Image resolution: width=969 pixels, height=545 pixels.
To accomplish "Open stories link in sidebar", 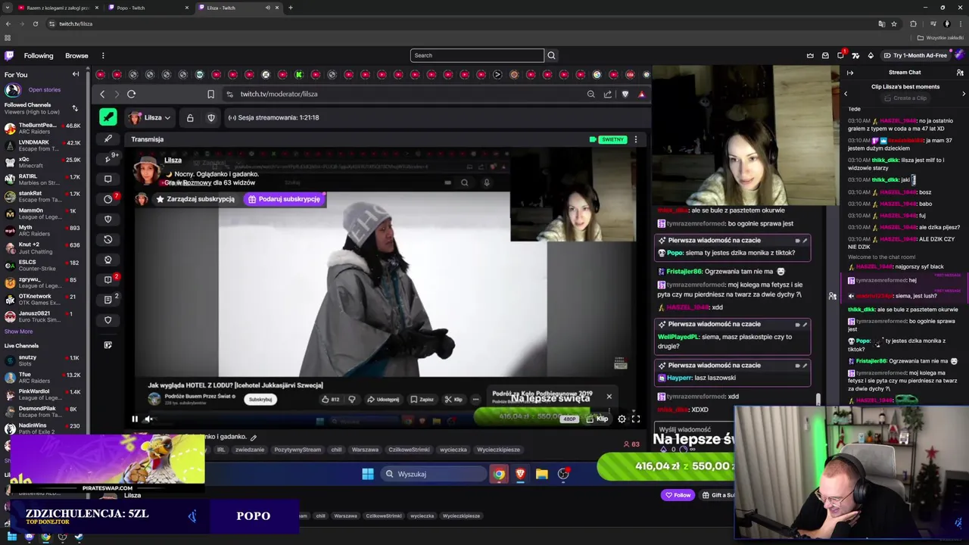I will [45, 89].
